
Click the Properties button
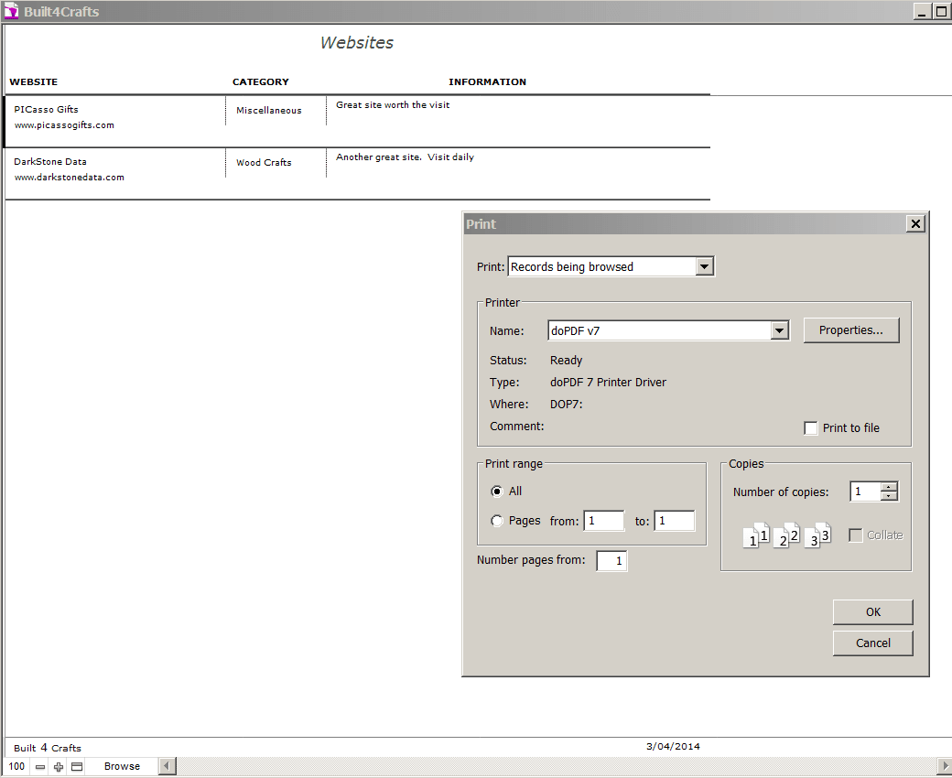(x=851, y=330)
